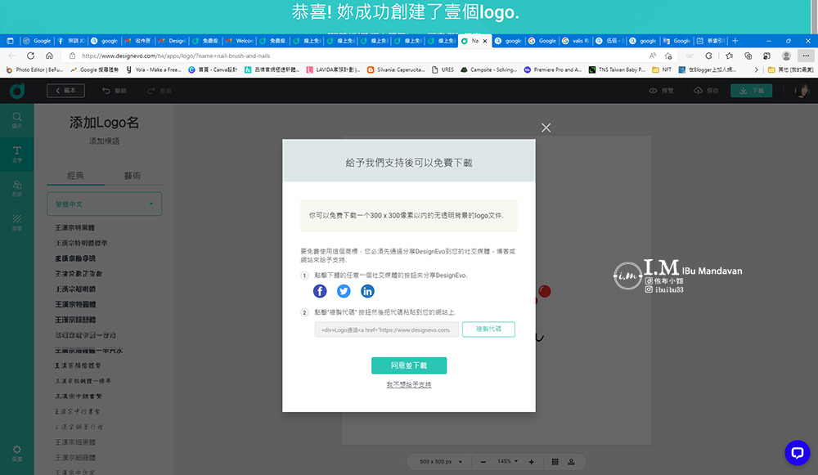Screen dimensions: 818x475
Task: Share the logo on LinkedIn
Action: 367,290
